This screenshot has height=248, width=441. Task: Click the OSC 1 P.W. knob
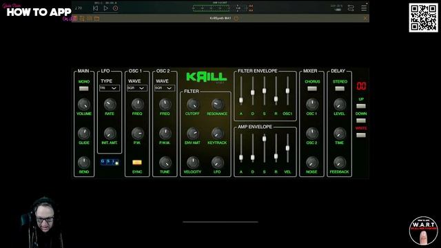click(137, 133)
